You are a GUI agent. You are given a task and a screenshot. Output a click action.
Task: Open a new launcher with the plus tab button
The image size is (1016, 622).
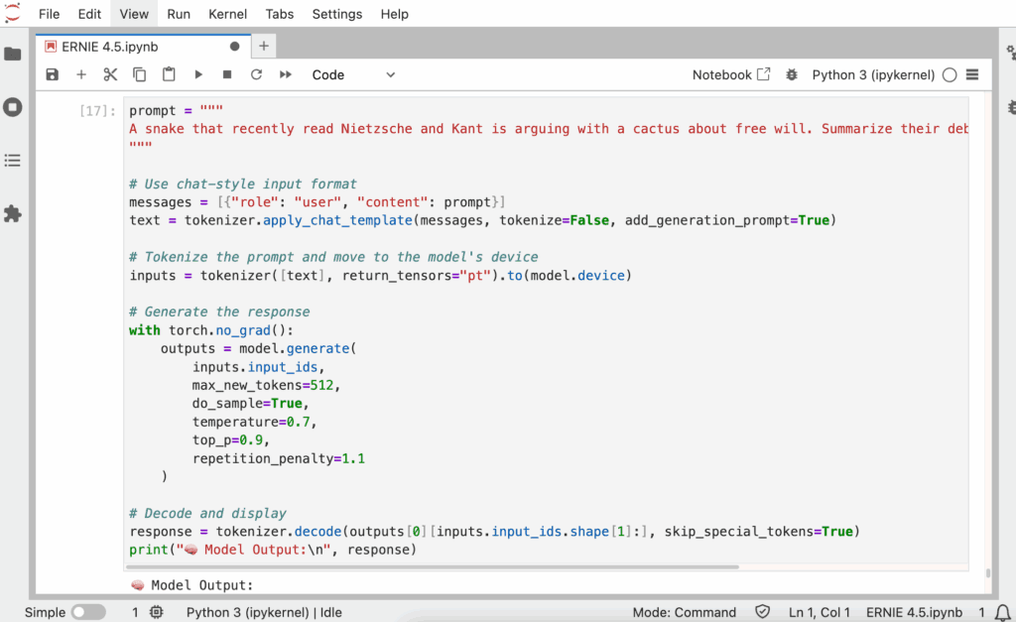click(264, 46)
